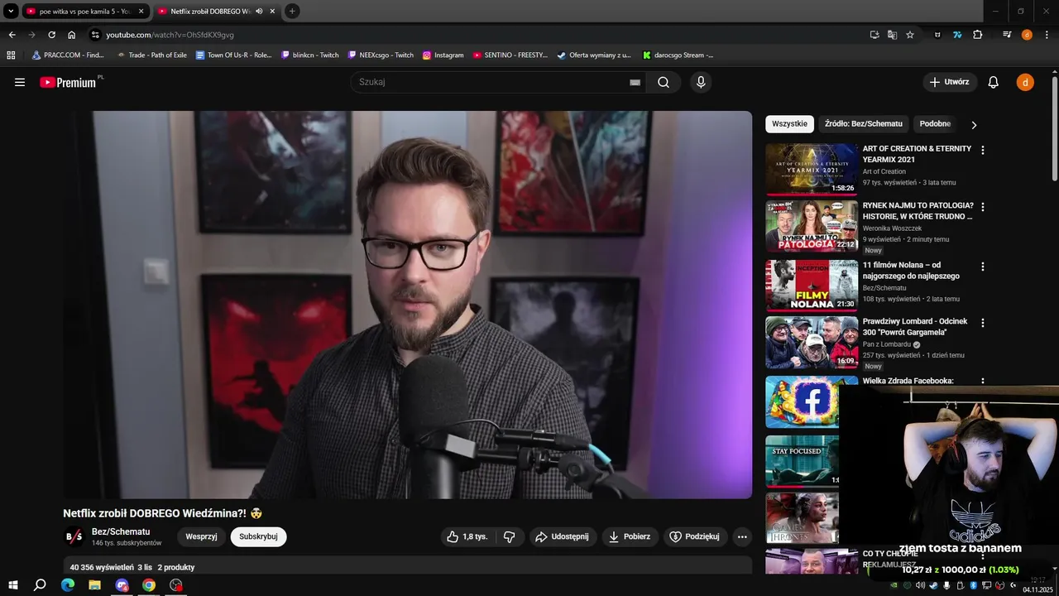The height and width of the screenshot is (596, 1059).
Task: Open the Windows Start menu
Action: (13, 585)
